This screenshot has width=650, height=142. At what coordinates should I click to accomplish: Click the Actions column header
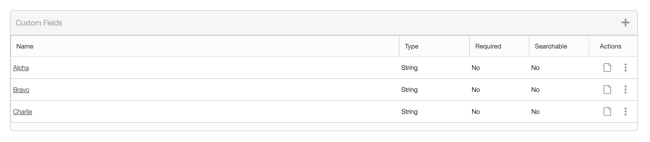[610, 46]
